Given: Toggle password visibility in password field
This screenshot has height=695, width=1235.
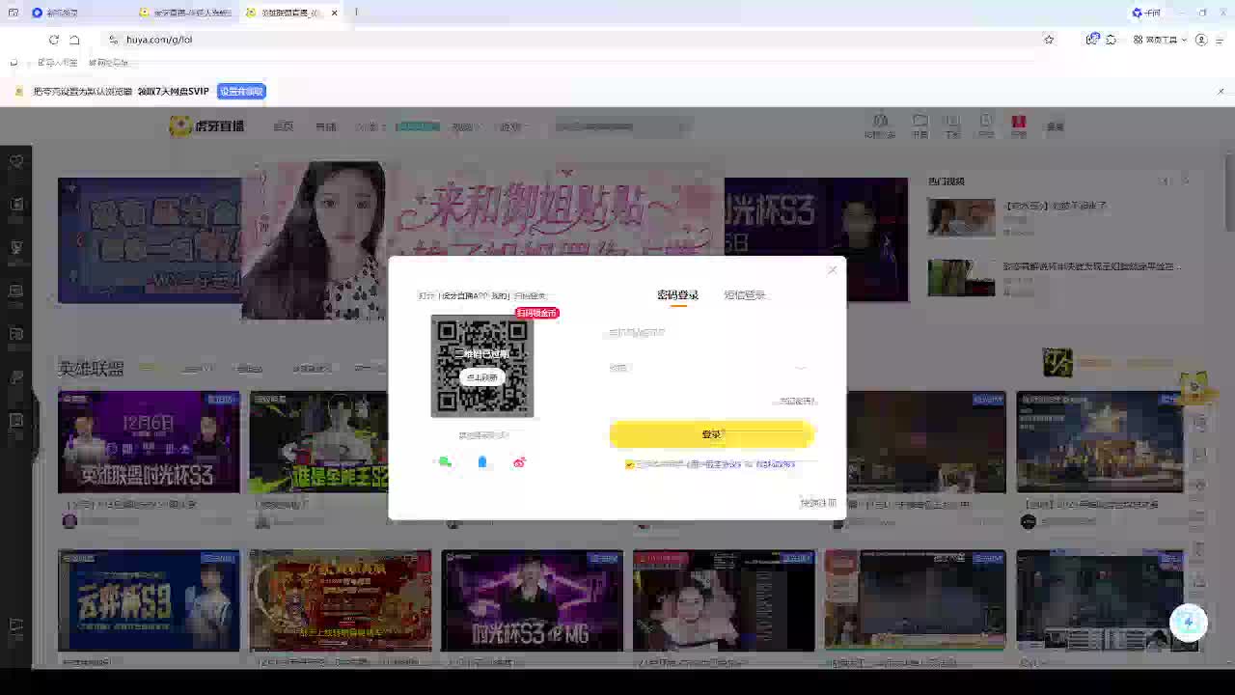Looking at the screenshot, I should click(801, 368).
